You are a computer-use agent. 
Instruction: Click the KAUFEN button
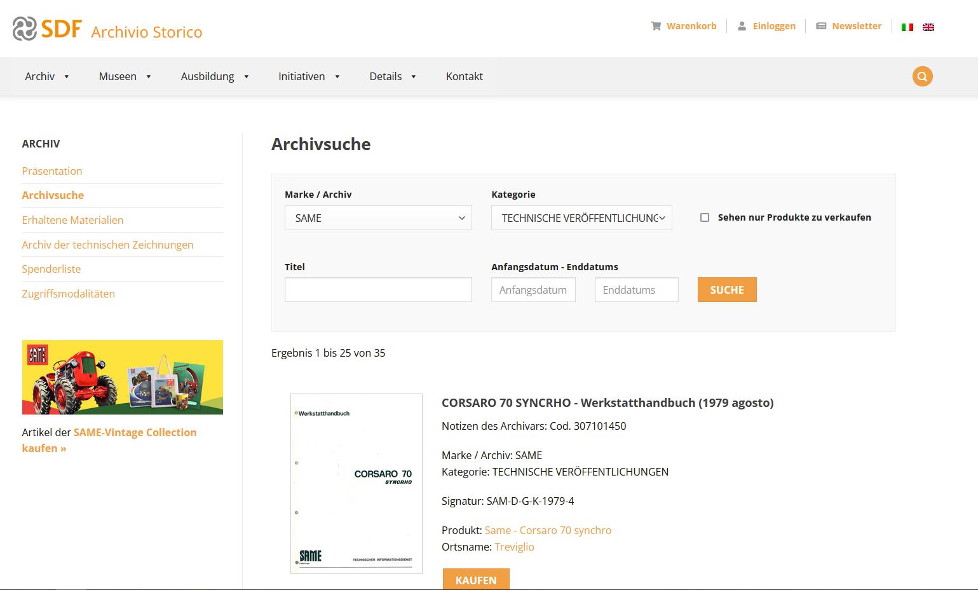tap(475, 580)
